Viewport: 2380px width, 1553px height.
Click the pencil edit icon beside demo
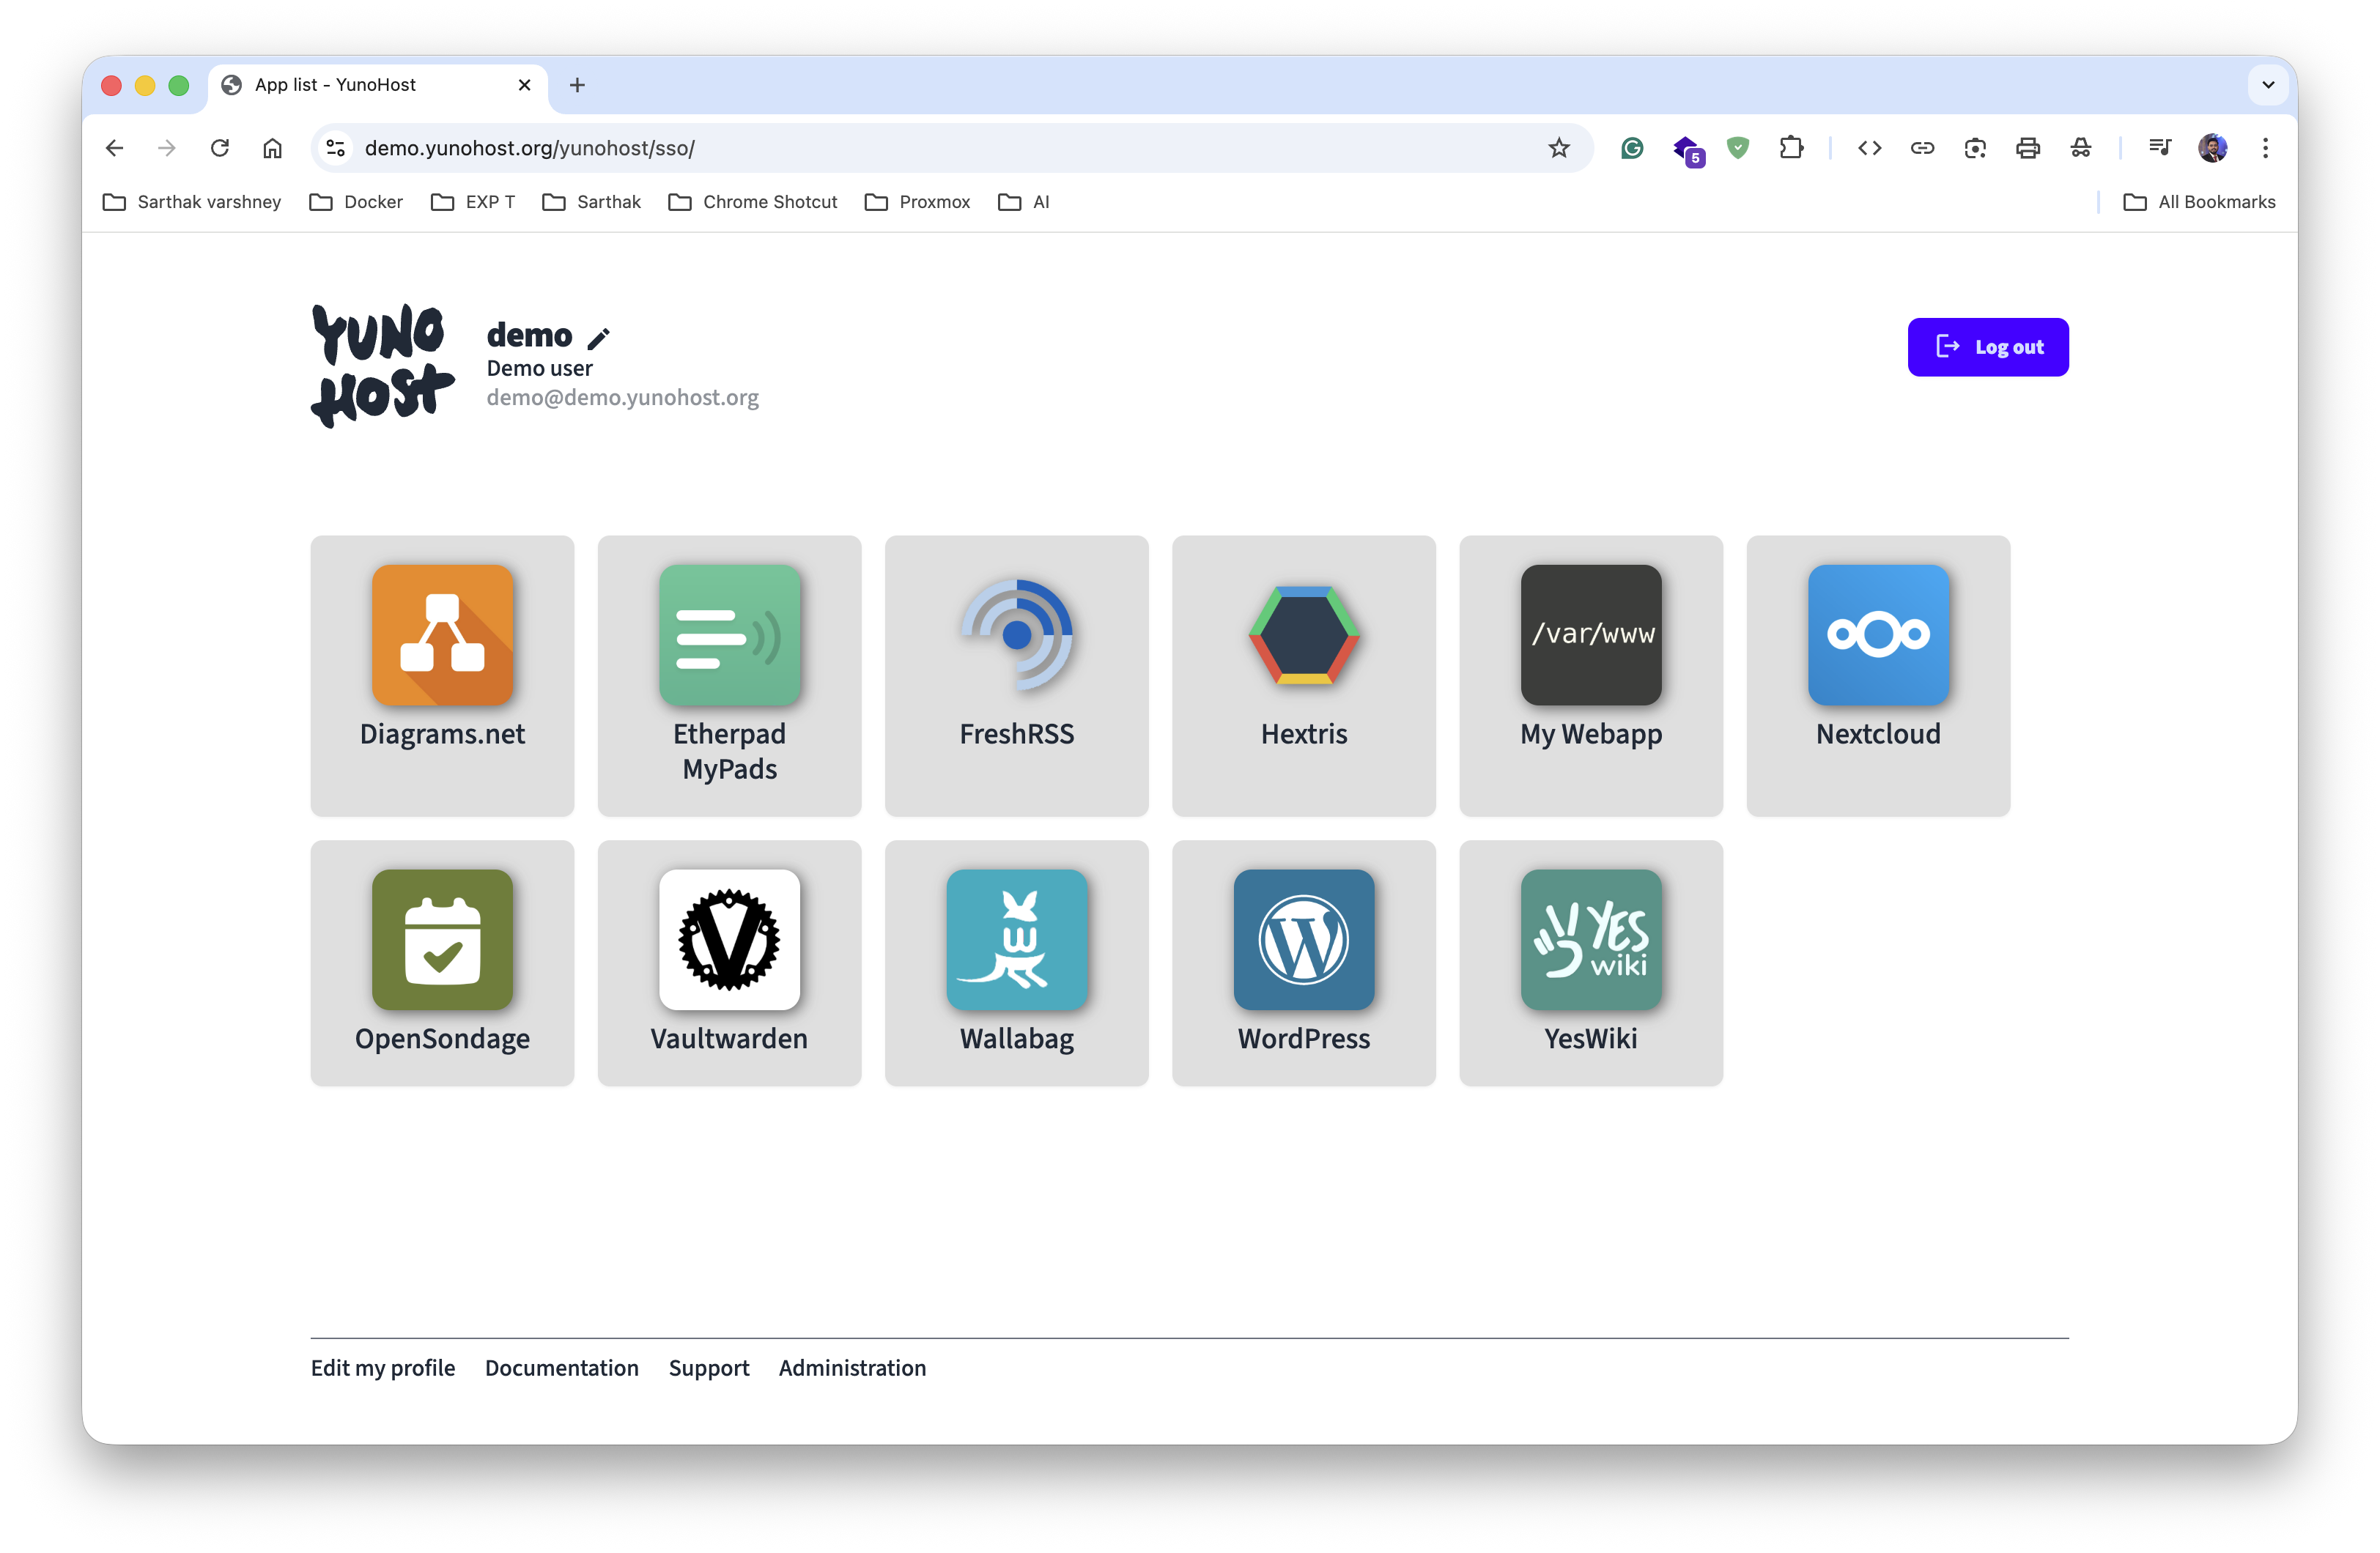click(x=598, y=339)
